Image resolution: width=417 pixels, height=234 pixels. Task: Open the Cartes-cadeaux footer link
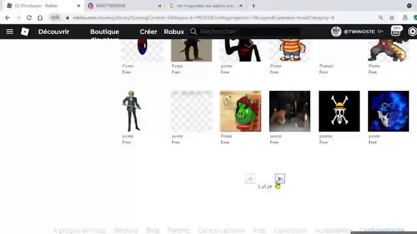point(222,230)
